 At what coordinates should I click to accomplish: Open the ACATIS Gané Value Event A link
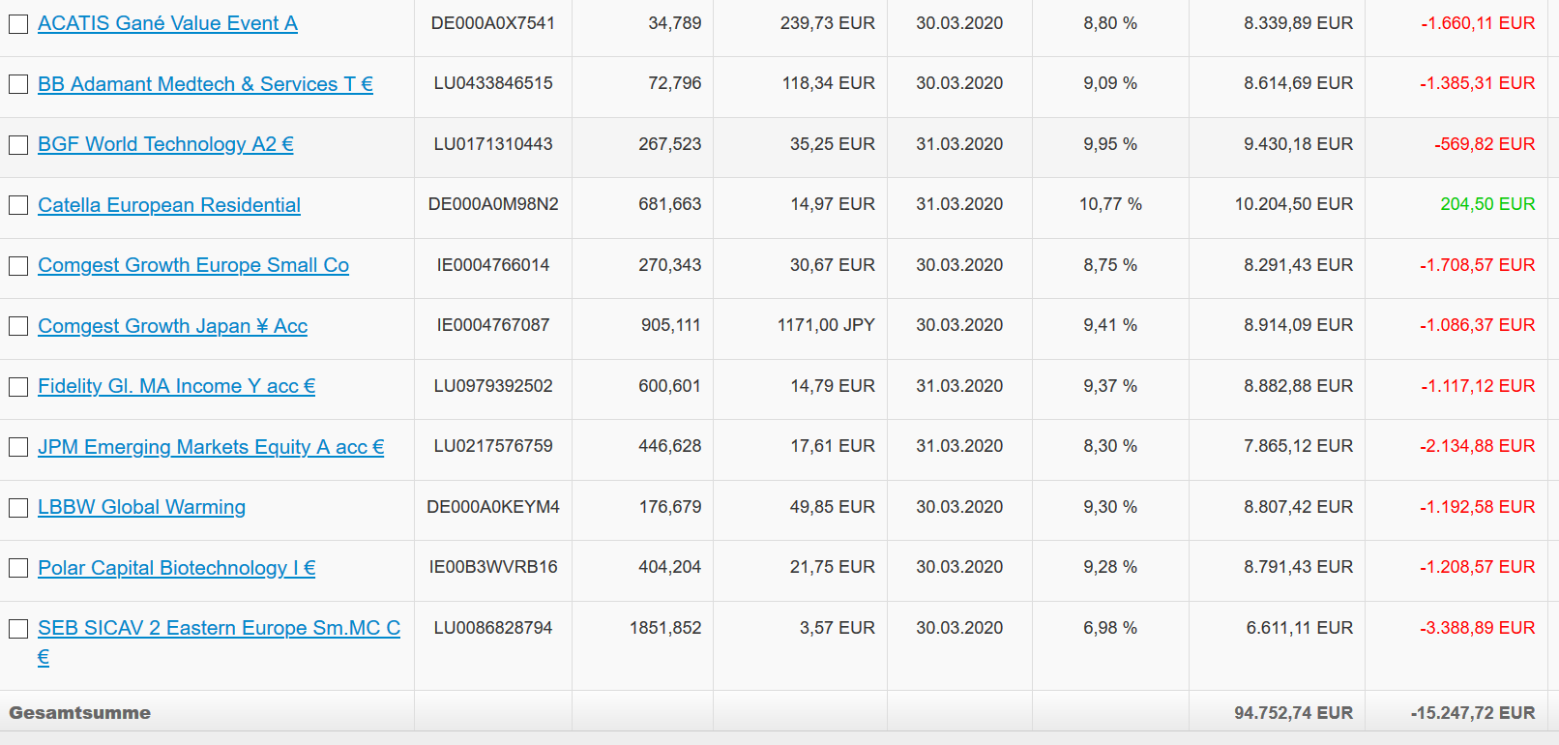(x=167, y=23)
